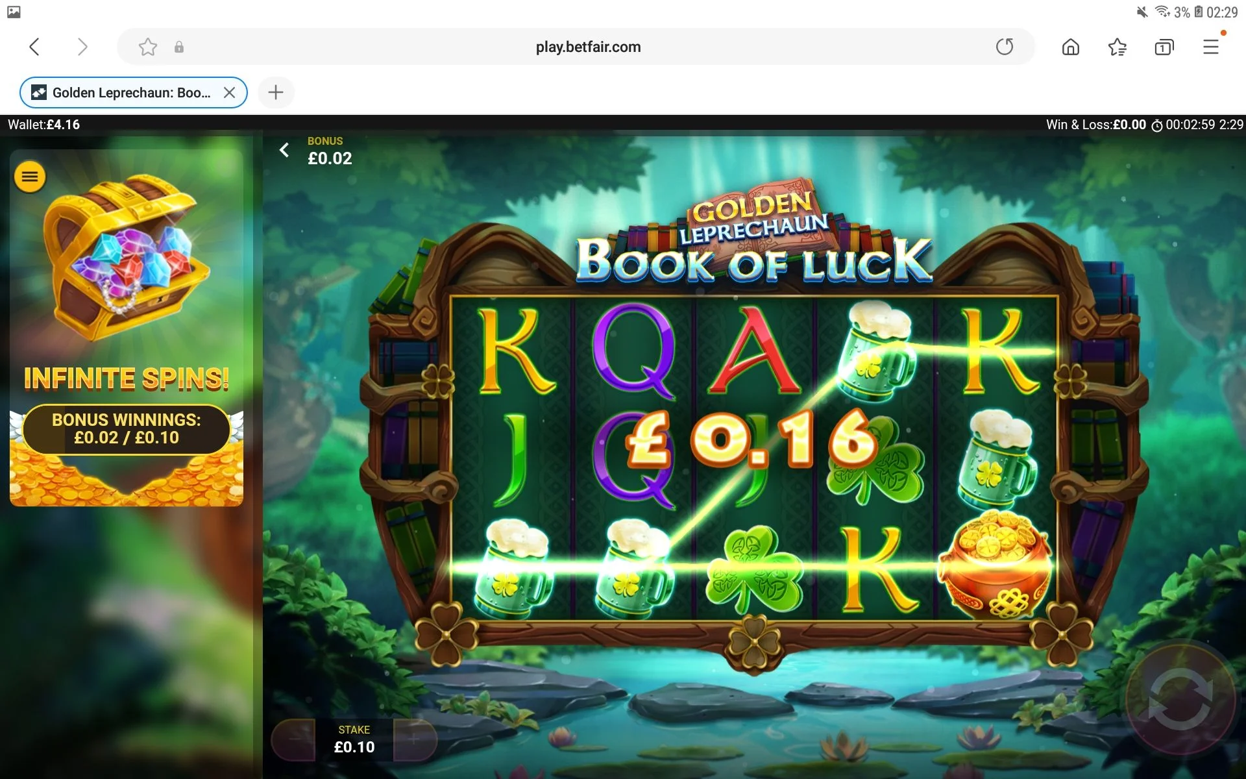This screenshot has width=1246, height=779.
Task: Click the top-left K symbol
Action: point(517,351)
